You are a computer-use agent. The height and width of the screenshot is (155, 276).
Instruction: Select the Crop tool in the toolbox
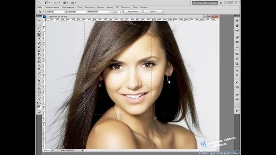[39, 35]
